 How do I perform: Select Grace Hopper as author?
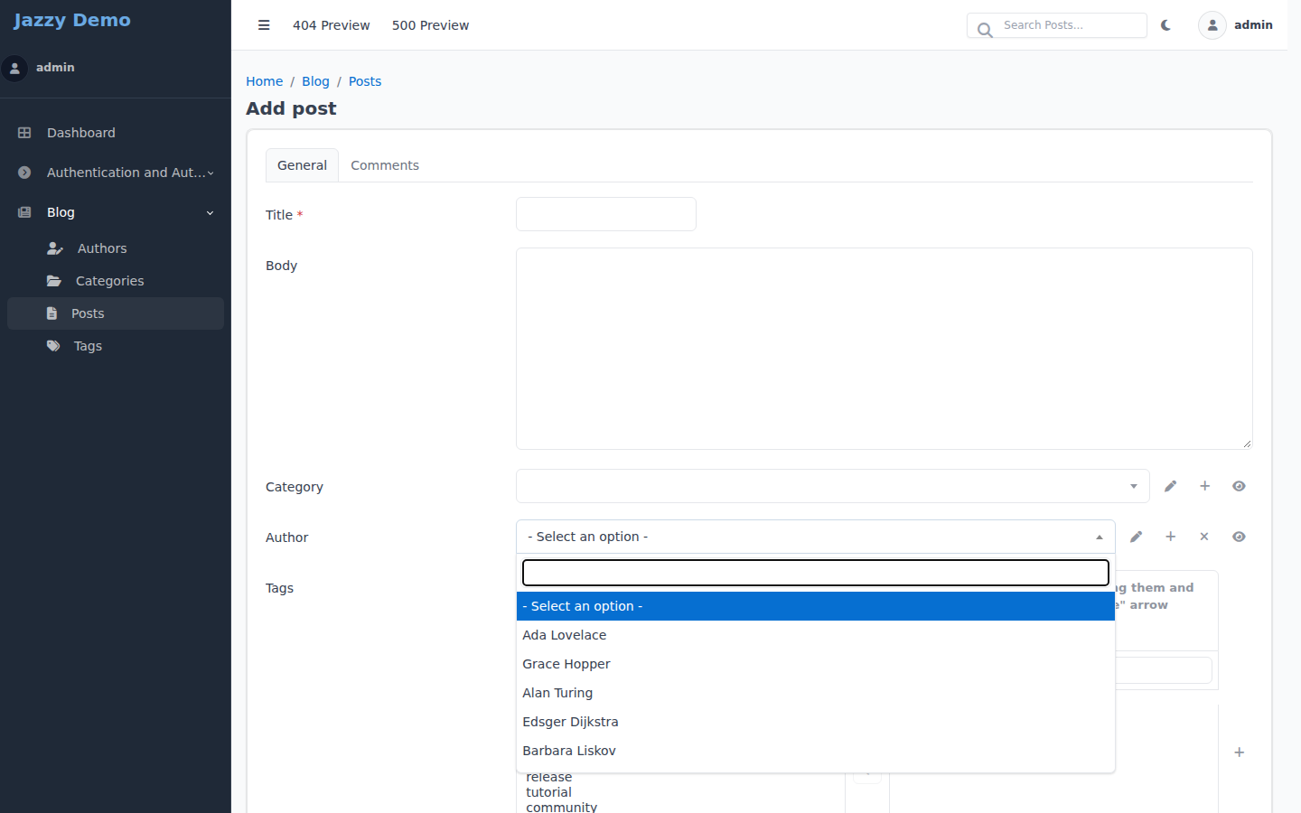point(815,664)
